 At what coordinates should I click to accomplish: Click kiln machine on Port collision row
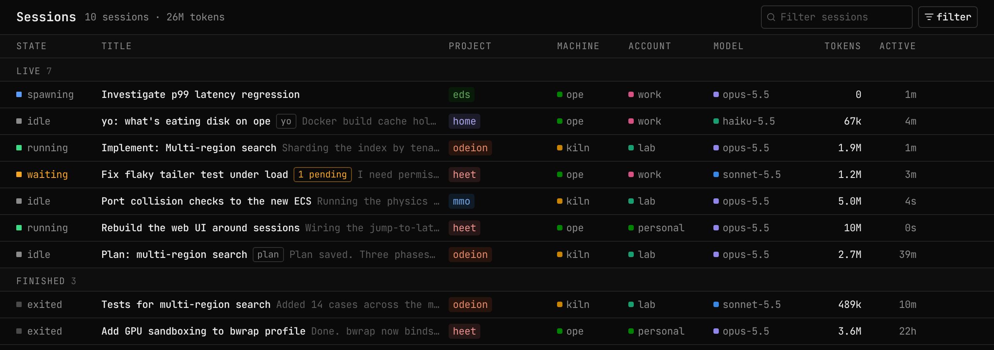click(x=573, y=201)
